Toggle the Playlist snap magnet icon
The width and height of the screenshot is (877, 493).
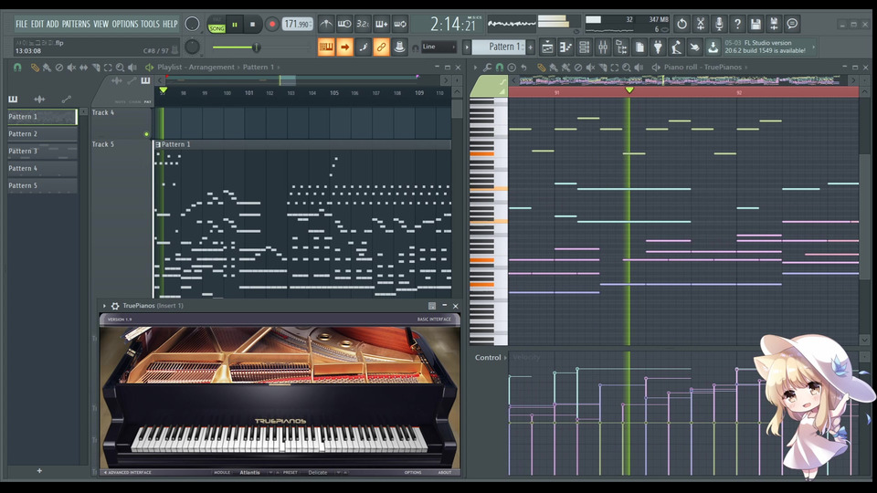click(17, 68)
